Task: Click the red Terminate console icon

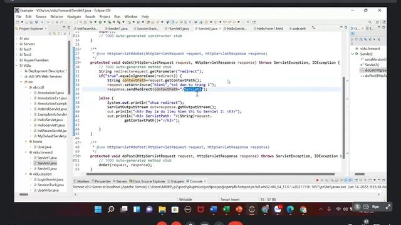Action: click(x=318, y=181)
